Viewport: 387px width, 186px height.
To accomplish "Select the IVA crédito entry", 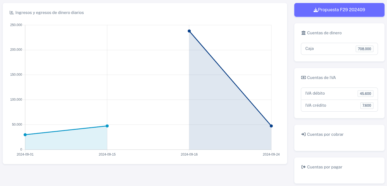I will pos(339,105).
